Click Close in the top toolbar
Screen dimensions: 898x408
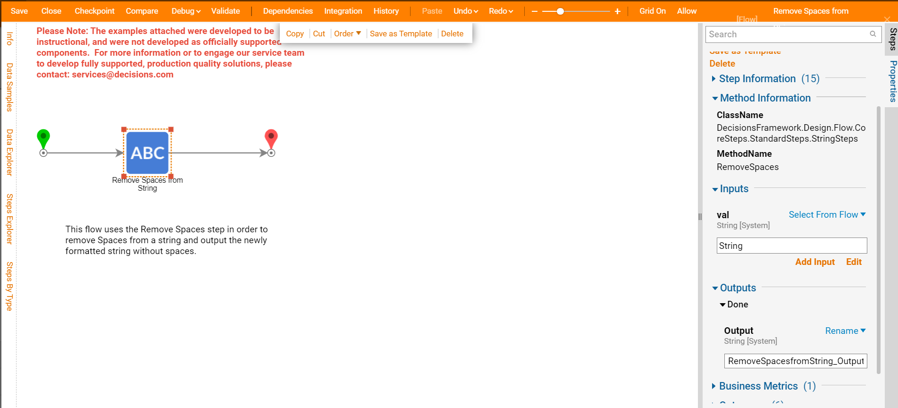[51, 11]
